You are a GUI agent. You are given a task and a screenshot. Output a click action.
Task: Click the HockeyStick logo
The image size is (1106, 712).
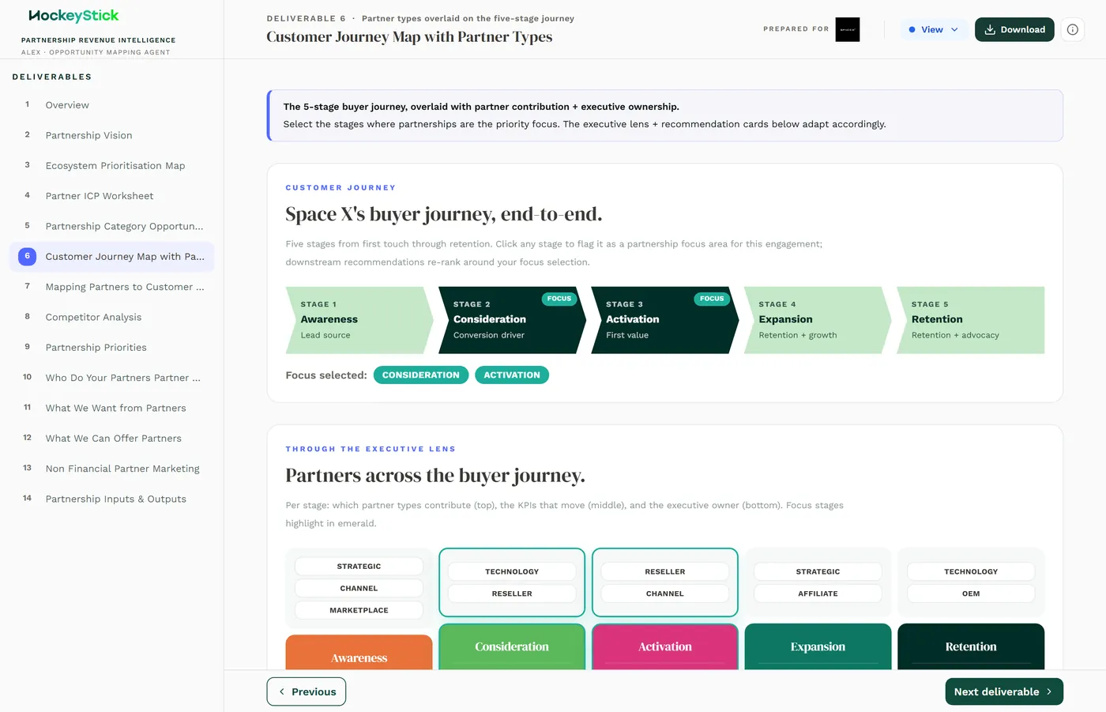pyautogui.click(x=73, y=16)
